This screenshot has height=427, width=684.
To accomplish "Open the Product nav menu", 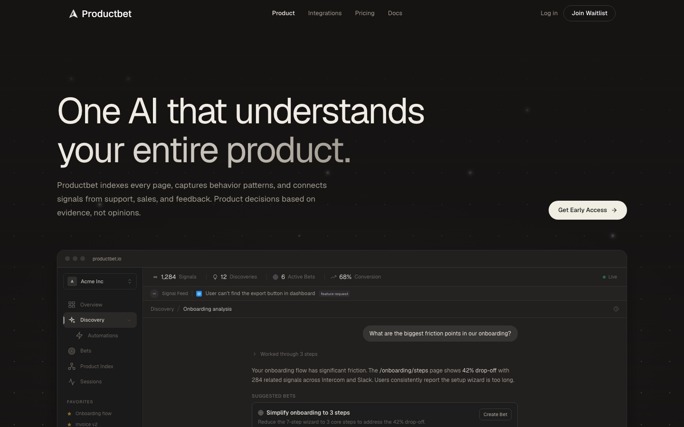I will click(x=284, y=13).
